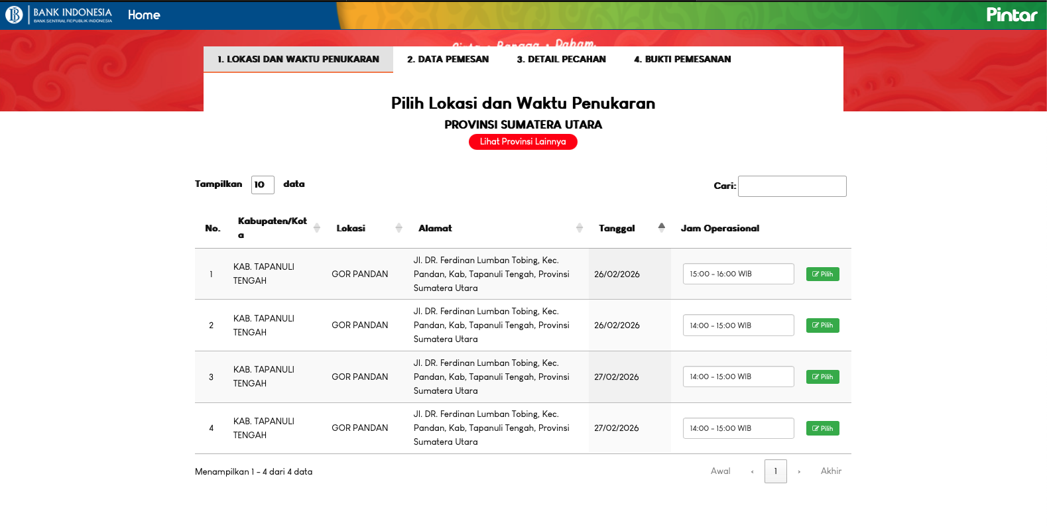
Task: Click the previous page arrow
Action: click(752, 471)
